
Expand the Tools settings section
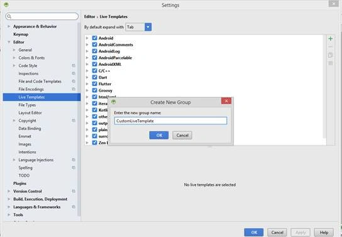pyautogui.click(x=9, y=214)
